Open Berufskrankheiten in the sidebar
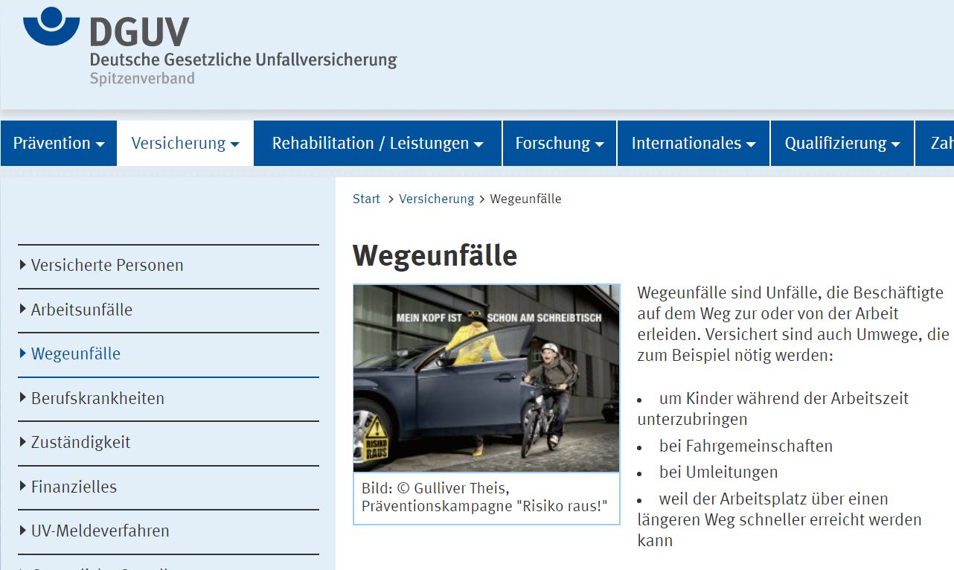The height and width of the screenshot is (570, 954). pyautogui.click(x=168, y=398)
